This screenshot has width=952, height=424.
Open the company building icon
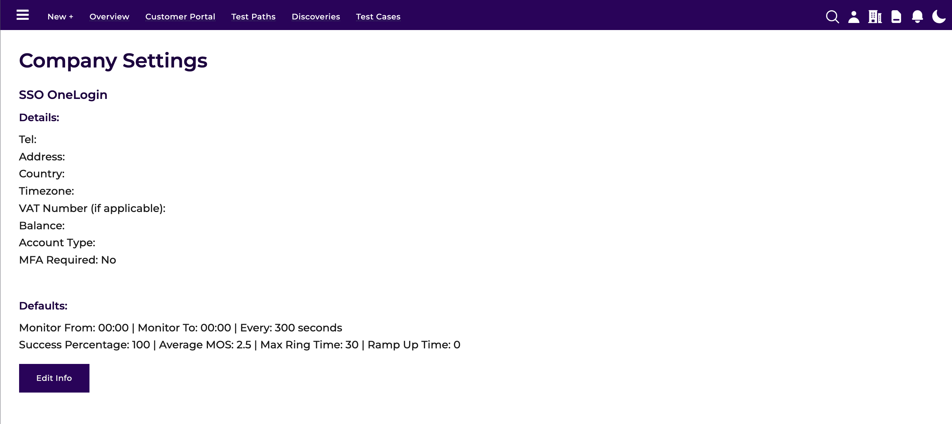pyautogui.click(x=875, y=17)
